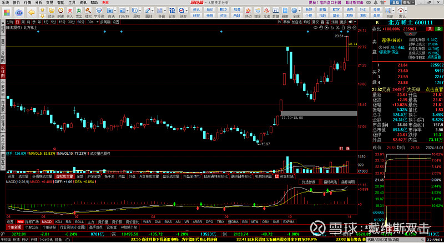The height and width of the screenshot is (243, 444).
Task: Click the 7*24快讯 status bar item
Action: click(46, 240)
